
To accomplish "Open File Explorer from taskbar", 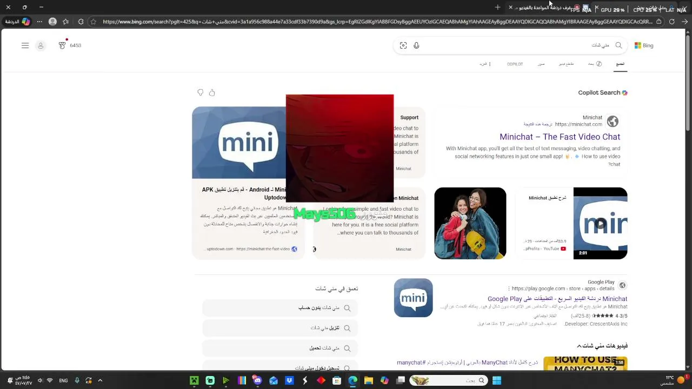I will [x=369, y=380].
